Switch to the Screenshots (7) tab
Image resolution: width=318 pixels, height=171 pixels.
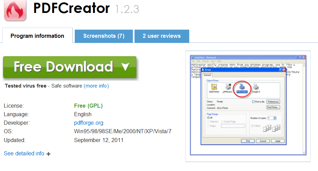104,36
